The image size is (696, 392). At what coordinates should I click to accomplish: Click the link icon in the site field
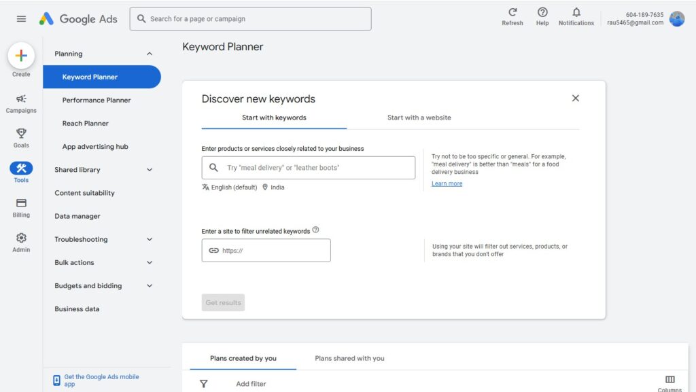tap(213, 251)
